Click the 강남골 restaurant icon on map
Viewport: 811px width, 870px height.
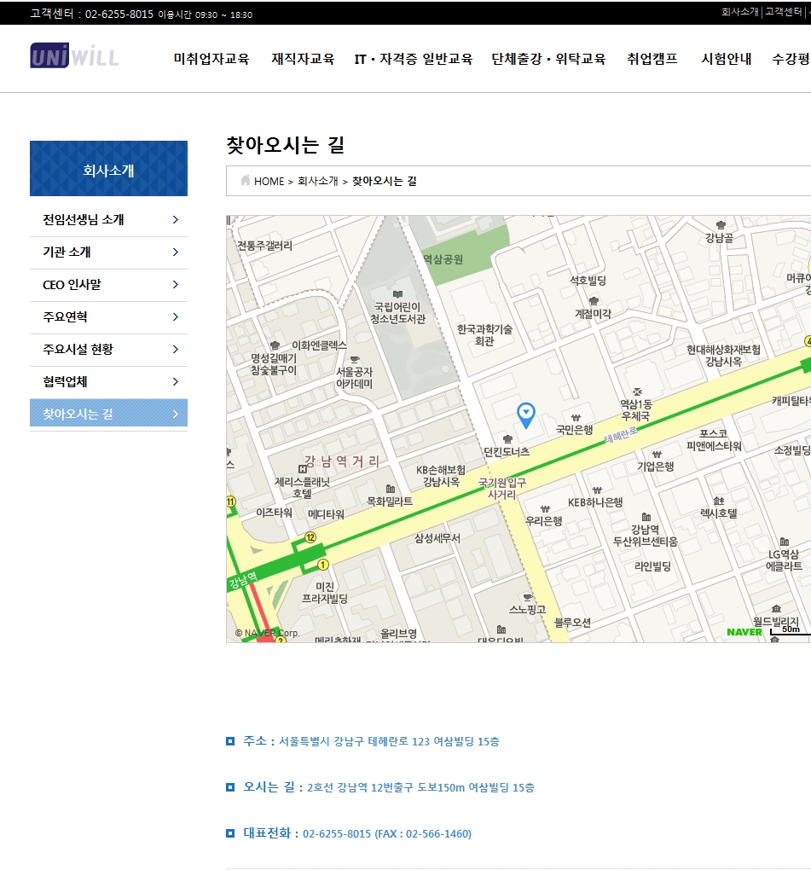(721, 224)
